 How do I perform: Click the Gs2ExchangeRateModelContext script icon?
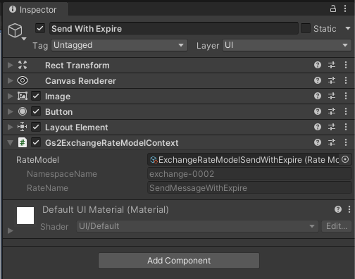23,142
